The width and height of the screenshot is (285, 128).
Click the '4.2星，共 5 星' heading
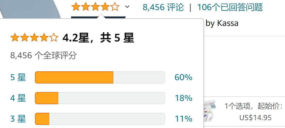click(98, 38)
